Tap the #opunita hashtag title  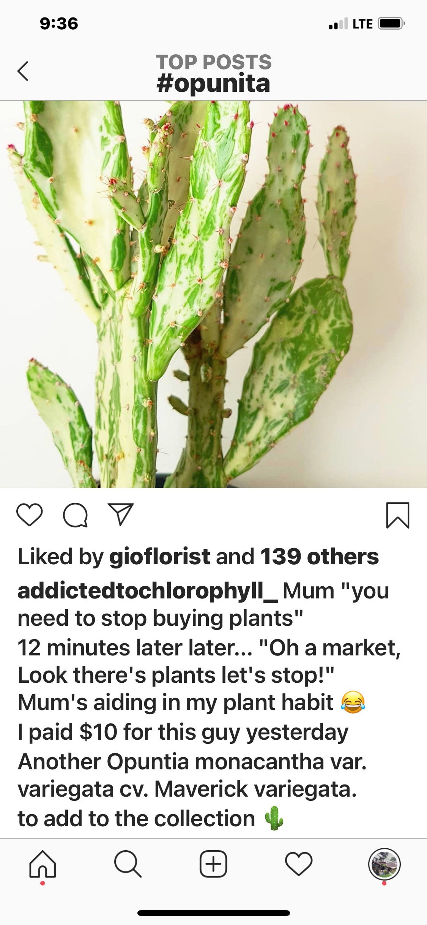tap(213, 83)
